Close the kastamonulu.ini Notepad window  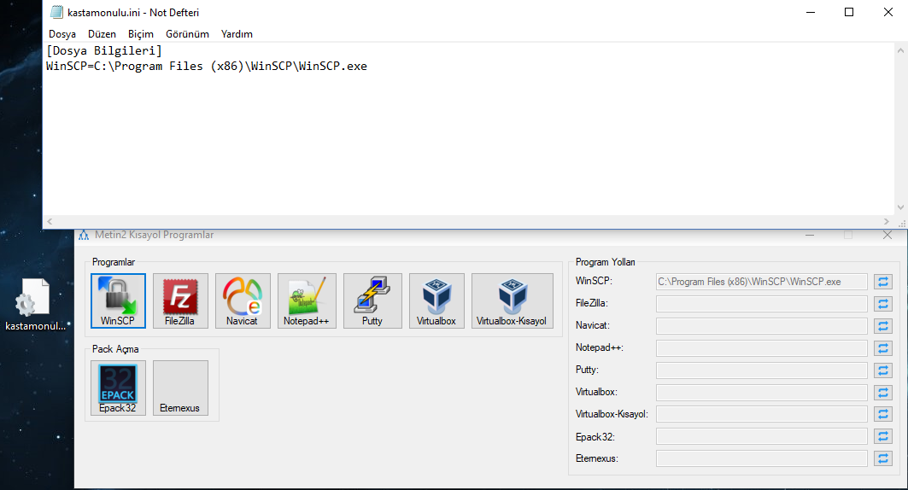(x=887, y=12)
